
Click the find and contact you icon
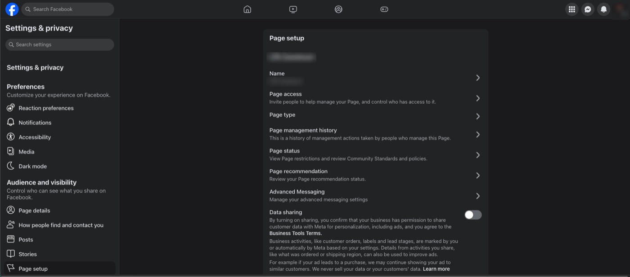[11, 225]
